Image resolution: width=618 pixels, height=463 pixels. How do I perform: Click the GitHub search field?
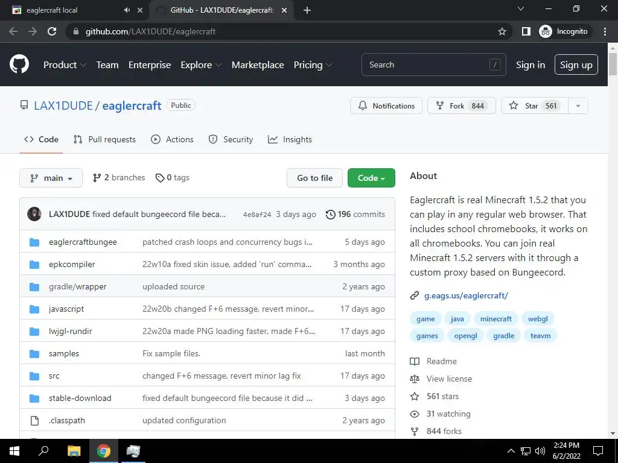pos(433,65)
